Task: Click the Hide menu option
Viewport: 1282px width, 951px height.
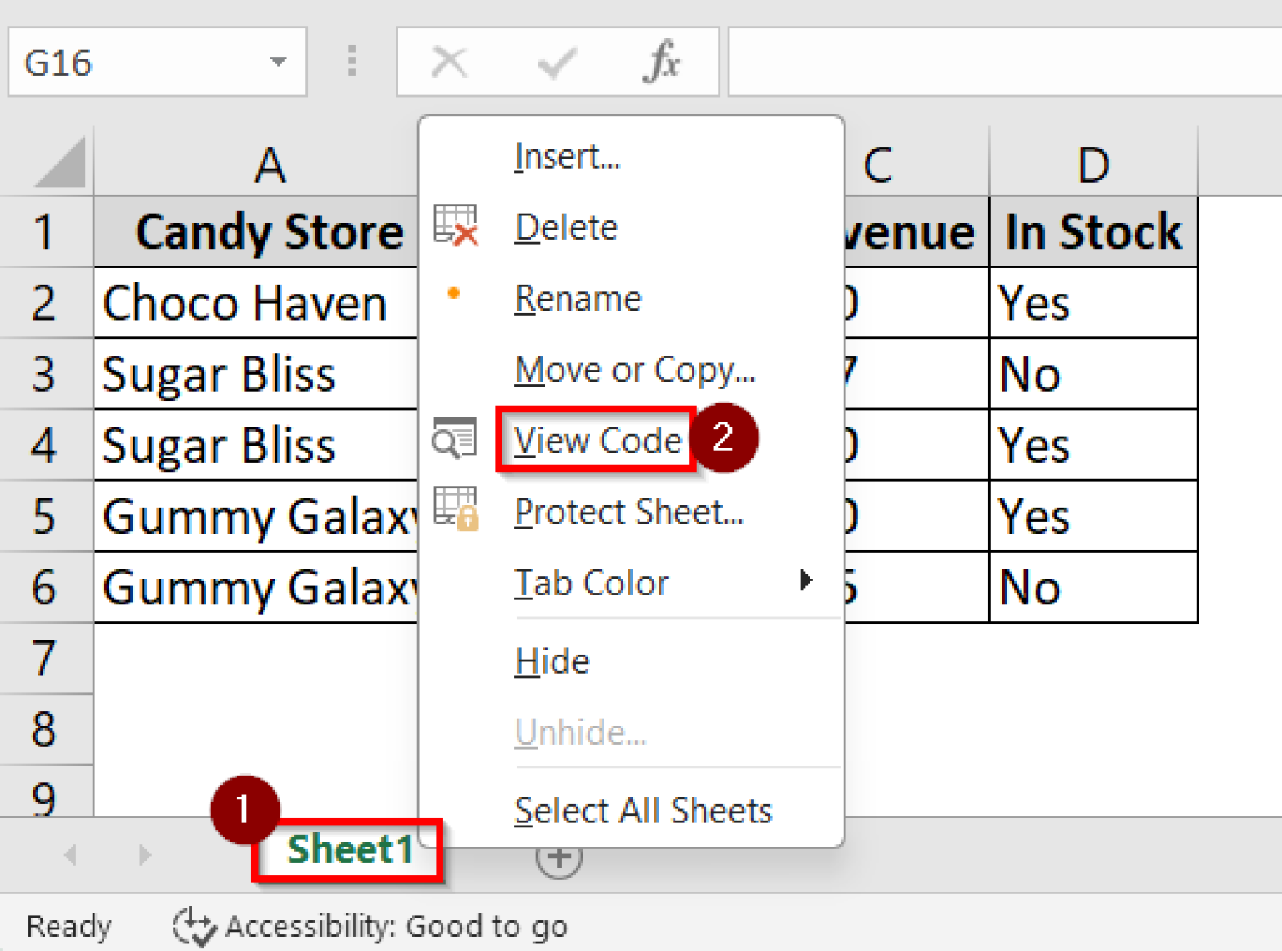Action: coord(552,660)
